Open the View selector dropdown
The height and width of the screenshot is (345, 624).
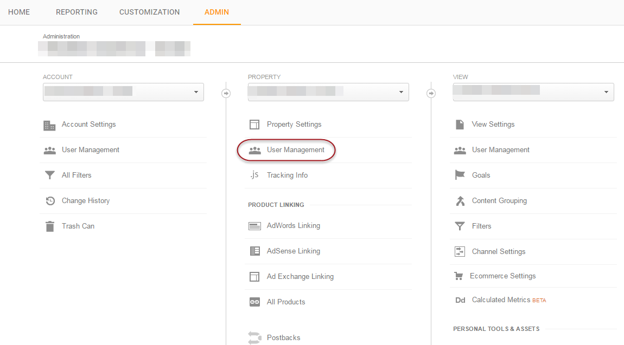tap(533, 92)
